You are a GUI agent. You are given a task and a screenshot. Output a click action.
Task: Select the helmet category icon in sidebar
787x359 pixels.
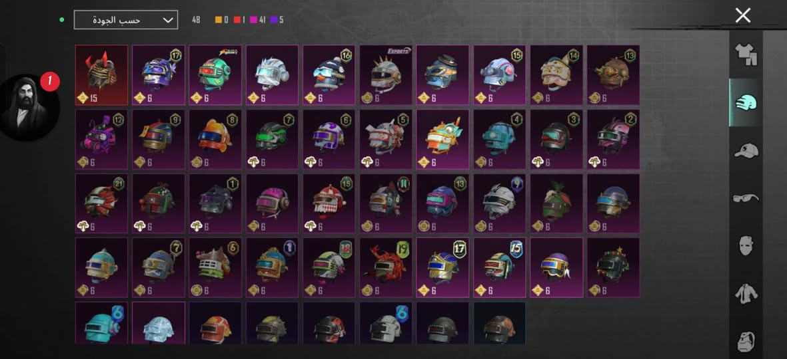click(x=746, y=102)
